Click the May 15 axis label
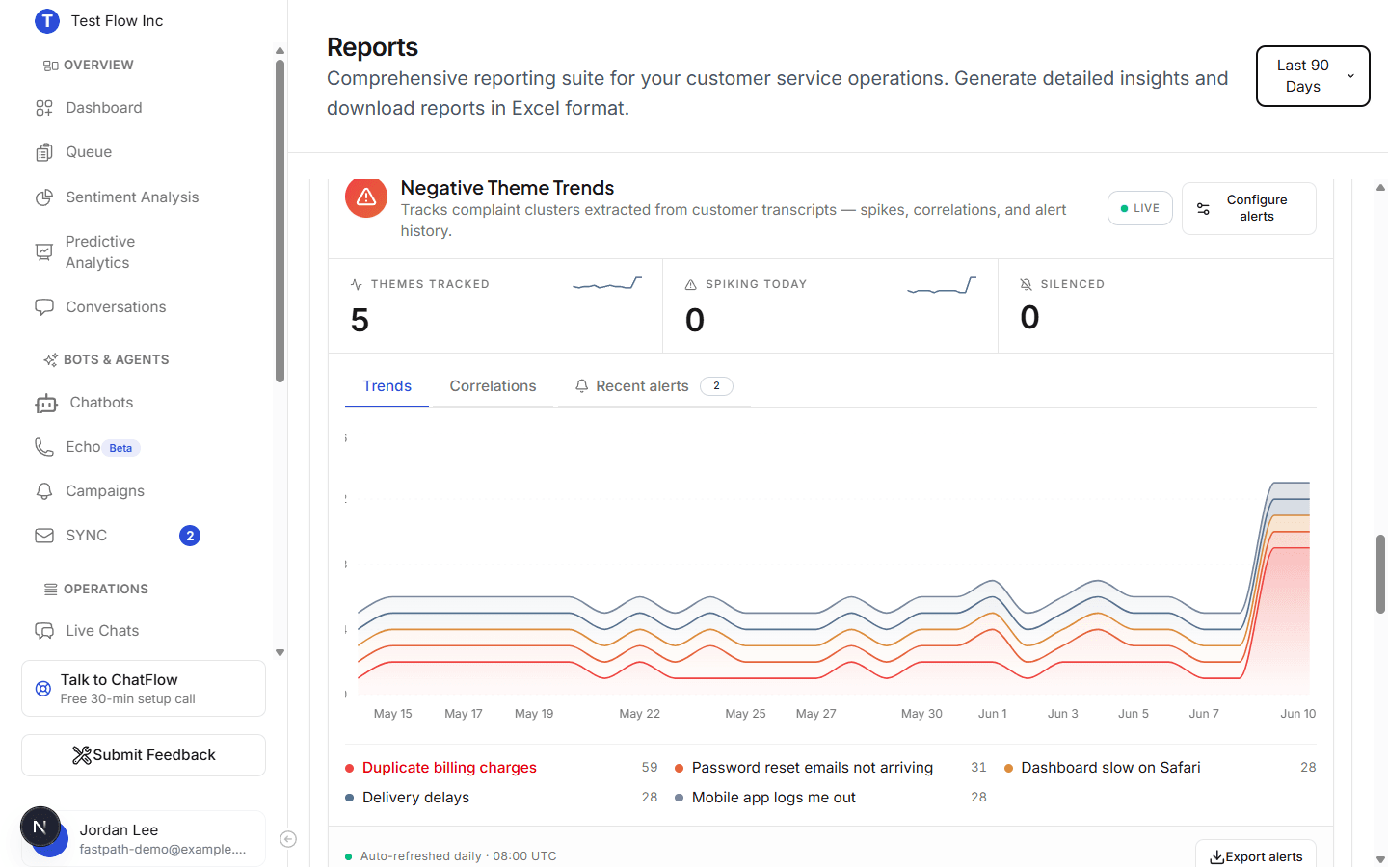The height and width of the screenshot is (867, 1388). [392, 714]
